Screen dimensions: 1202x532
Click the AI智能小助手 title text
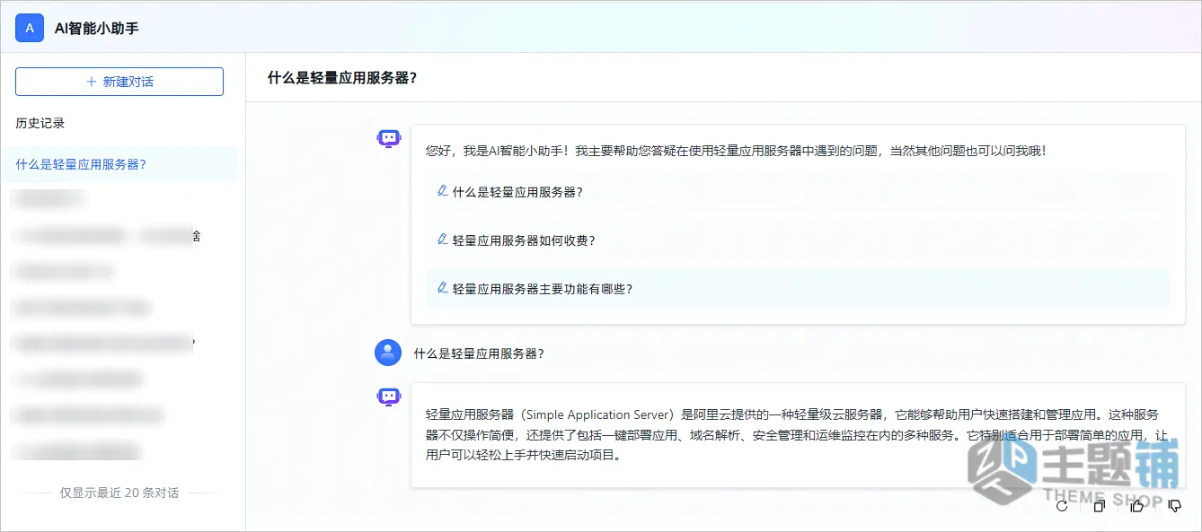[97, 29]
